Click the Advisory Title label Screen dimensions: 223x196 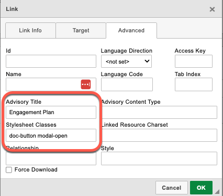click(x=24, y=102)
